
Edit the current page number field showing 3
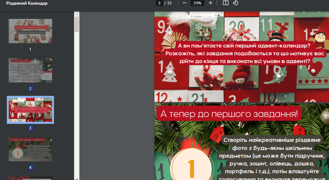(x=160, y=3)
